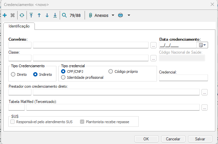Go to previous record up arrow

tap(39, 15)
